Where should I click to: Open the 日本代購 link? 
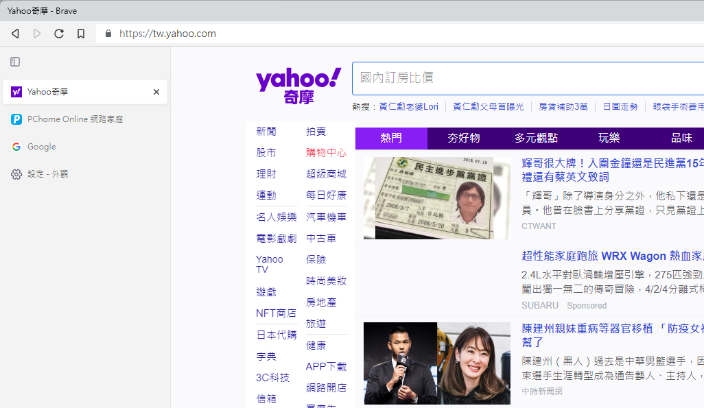click(277, 335)
